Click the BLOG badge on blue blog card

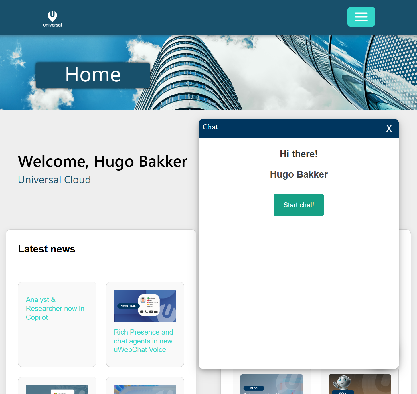tap(254, 388)
